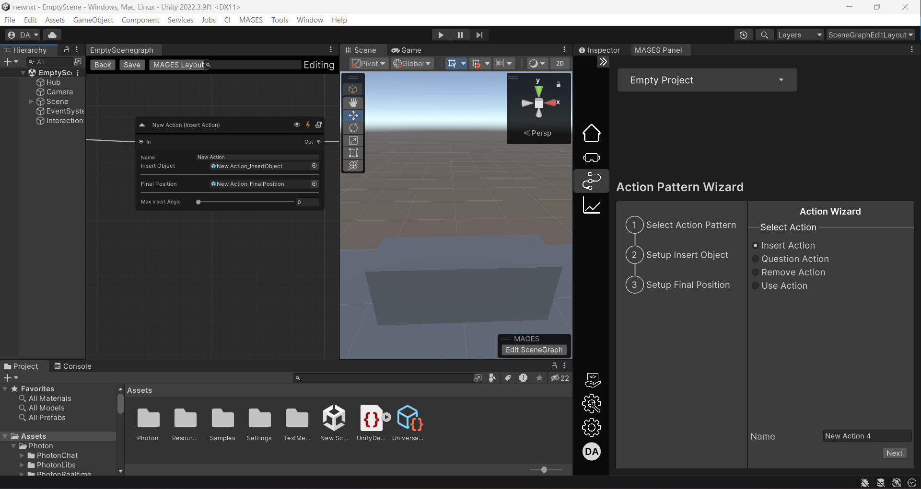Click the Edit SceneGraph button
The height and width of the screenshot is (489, 921).
(x=534, y=350)
